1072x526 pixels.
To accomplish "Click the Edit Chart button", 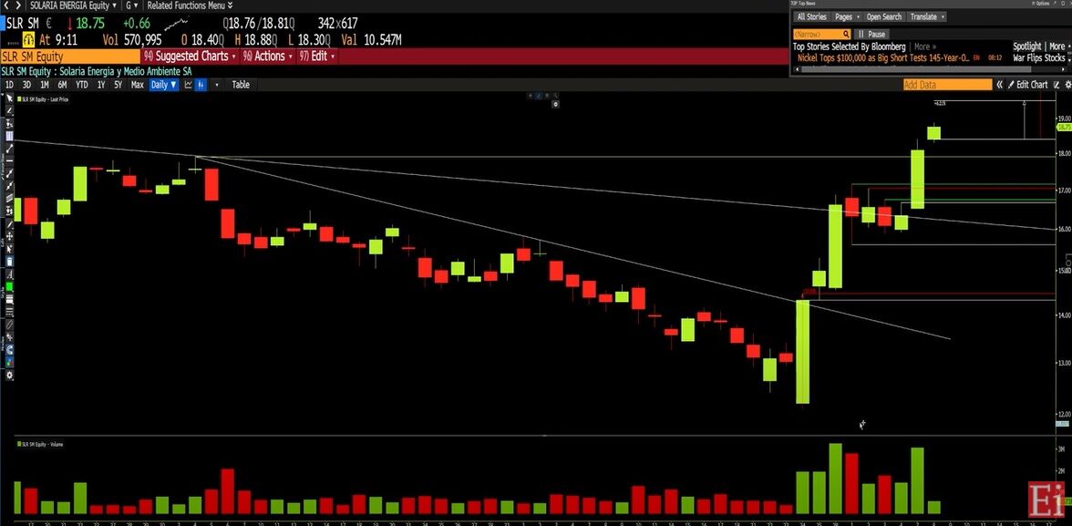I will (1027, 85).
